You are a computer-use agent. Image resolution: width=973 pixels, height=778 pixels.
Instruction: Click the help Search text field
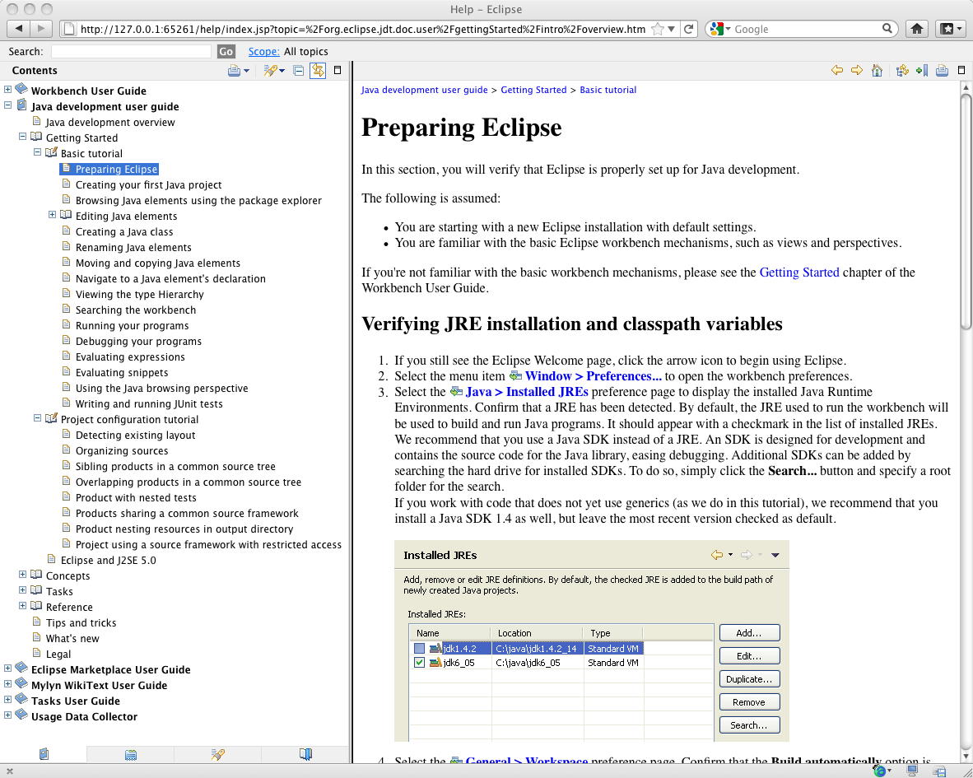(x=131, y=52)
